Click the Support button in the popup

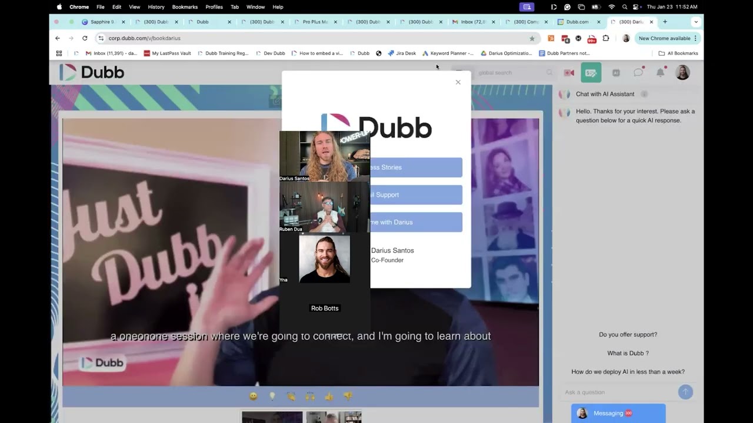tap(416, 194)
